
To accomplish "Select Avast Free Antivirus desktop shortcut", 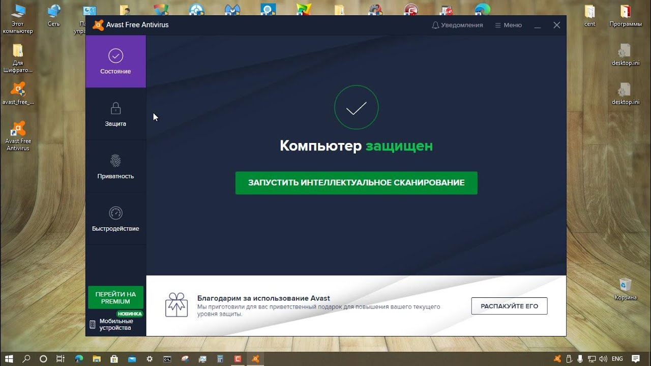I will click(18, 136).
